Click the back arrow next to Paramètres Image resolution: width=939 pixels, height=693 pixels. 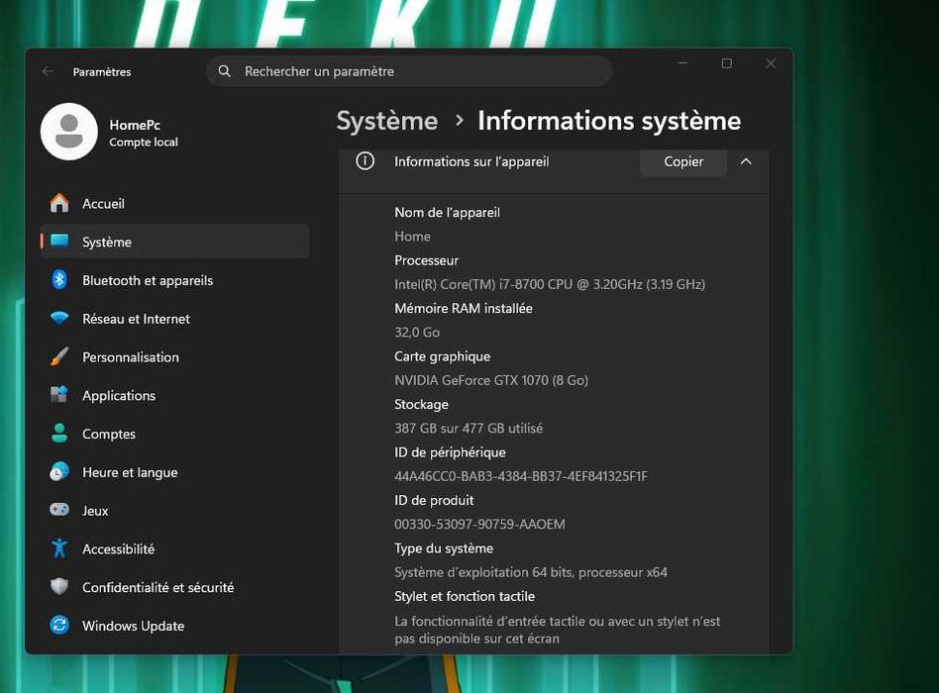click(48, 72)
